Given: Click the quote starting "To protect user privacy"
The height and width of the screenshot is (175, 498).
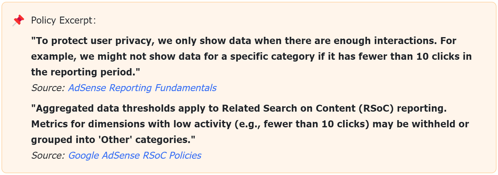Looking at the screenshot, I should coord(251,56).
